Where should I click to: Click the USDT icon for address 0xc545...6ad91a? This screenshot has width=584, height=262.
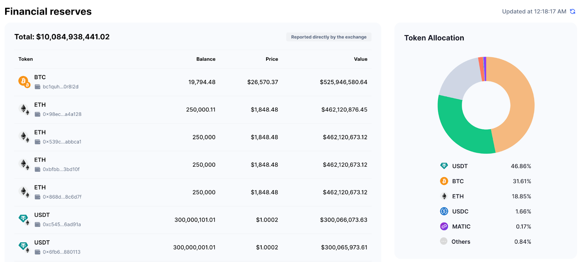24,219
